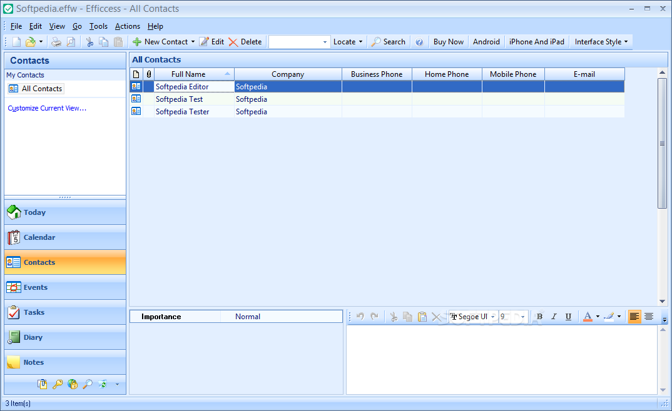Copy using main toolbar copy icon

click(104, 42)
